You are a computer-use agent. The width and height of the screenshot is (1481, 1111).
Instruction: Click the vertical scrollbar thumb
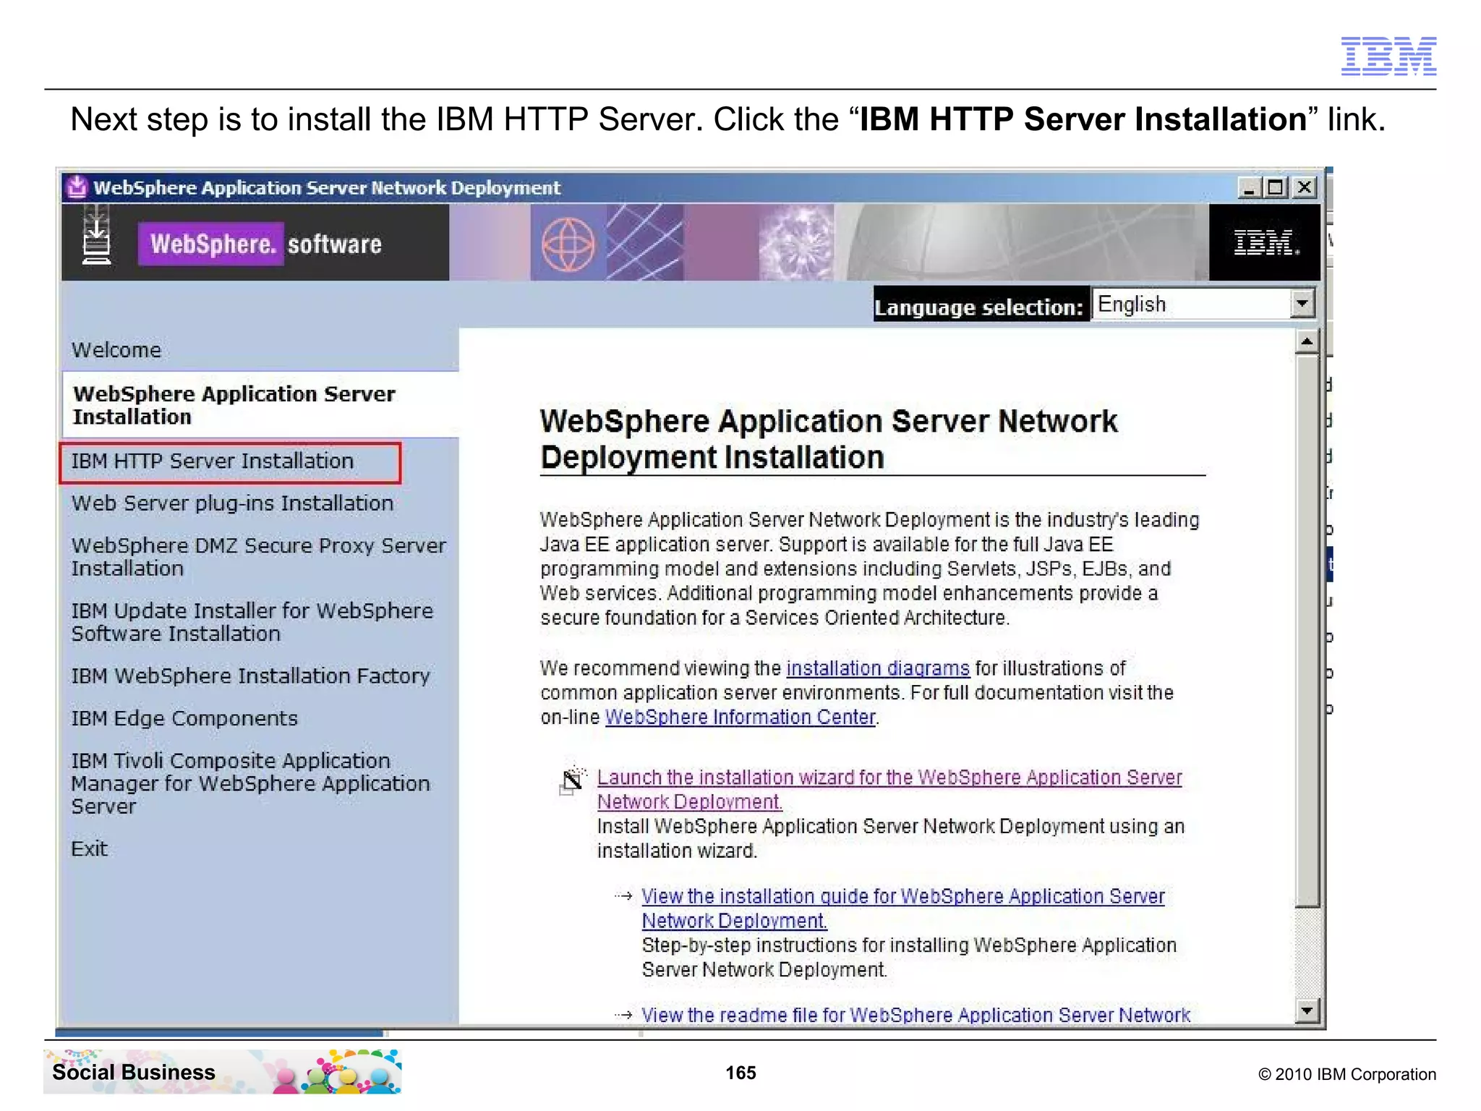coord(1307,630)
